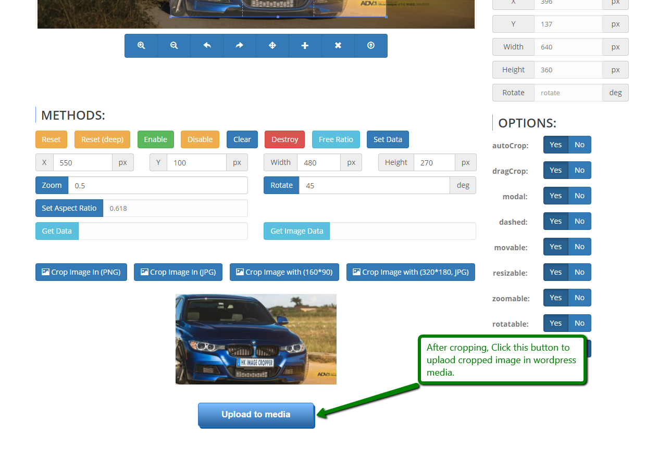Click the cropped car preview thumbnail
This screenshot has height=449, width=658.
(256, 339)
